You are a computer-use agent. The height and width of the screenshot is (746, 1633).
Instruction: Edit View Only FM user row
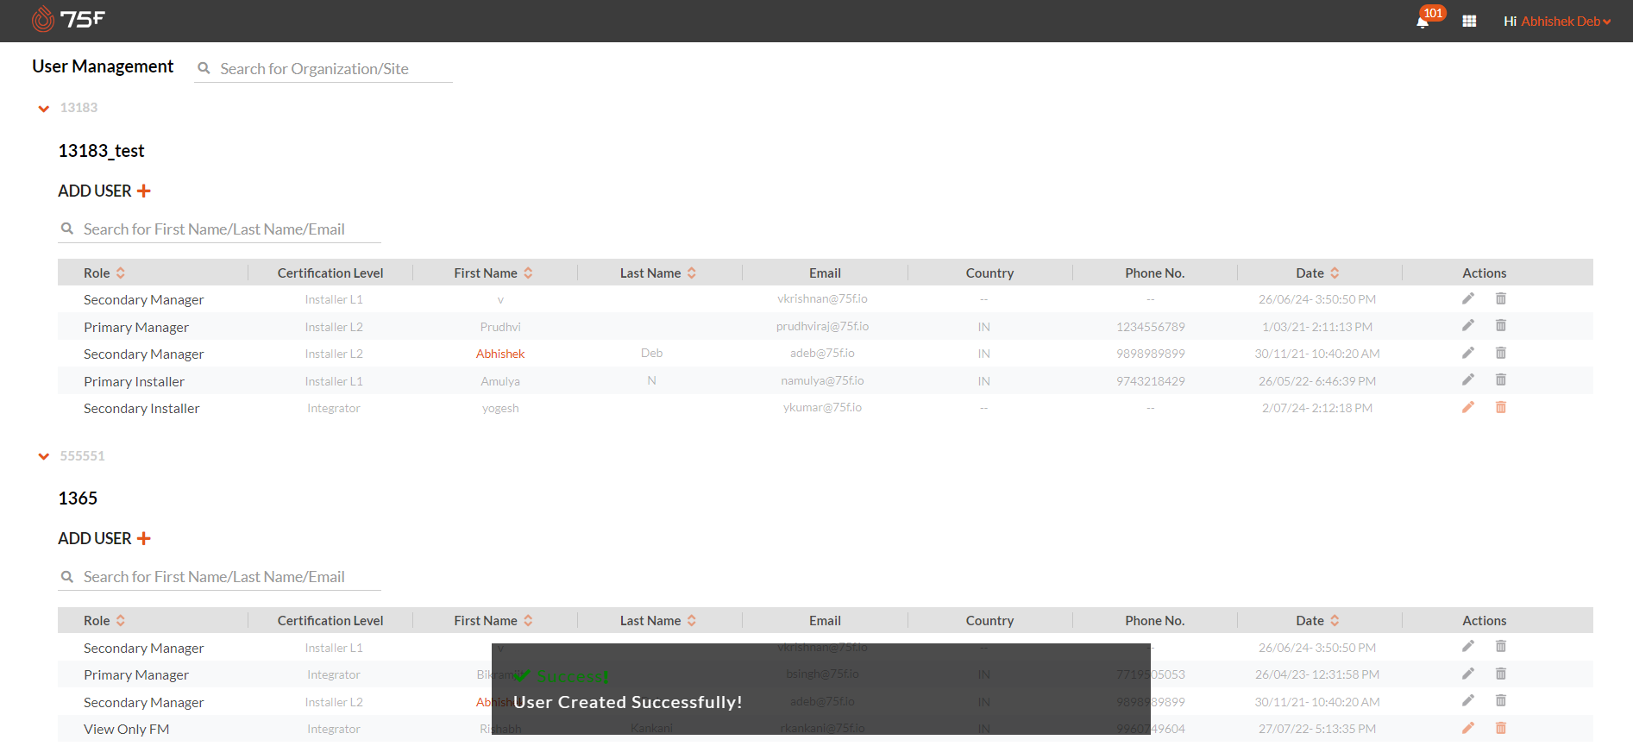[1468, 728]
